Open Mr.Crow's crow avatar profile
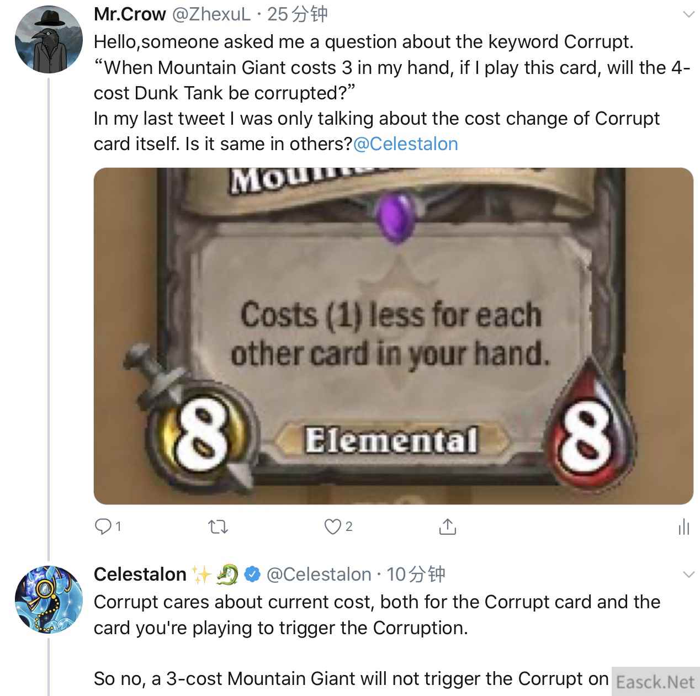The image size is (700, 696). (49, 40)
